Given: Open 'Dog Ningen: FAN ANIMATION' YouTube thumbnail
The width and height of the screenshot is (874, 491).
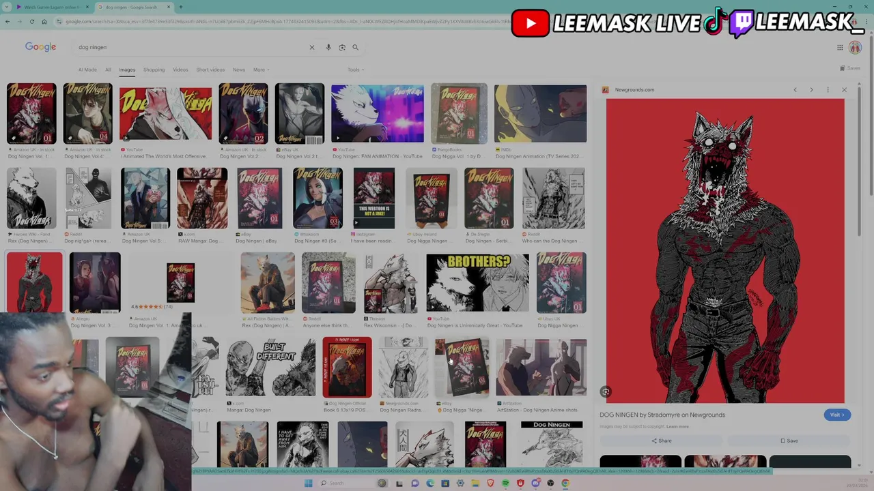Looking at the screenshot, I should (378, 114).
